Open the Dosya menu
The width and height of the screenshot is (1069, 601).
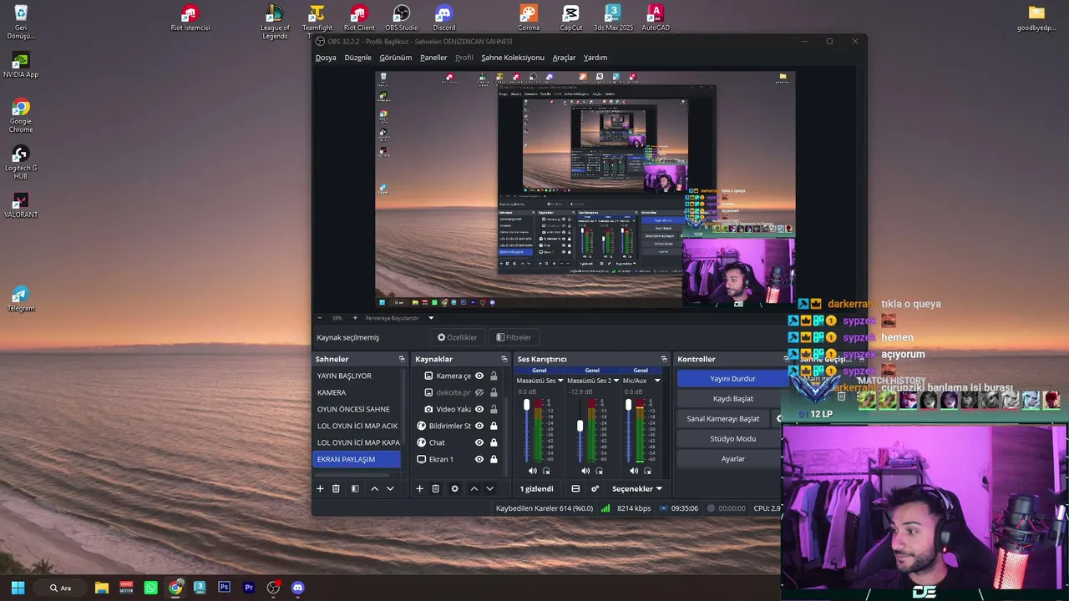click(326, 58)
